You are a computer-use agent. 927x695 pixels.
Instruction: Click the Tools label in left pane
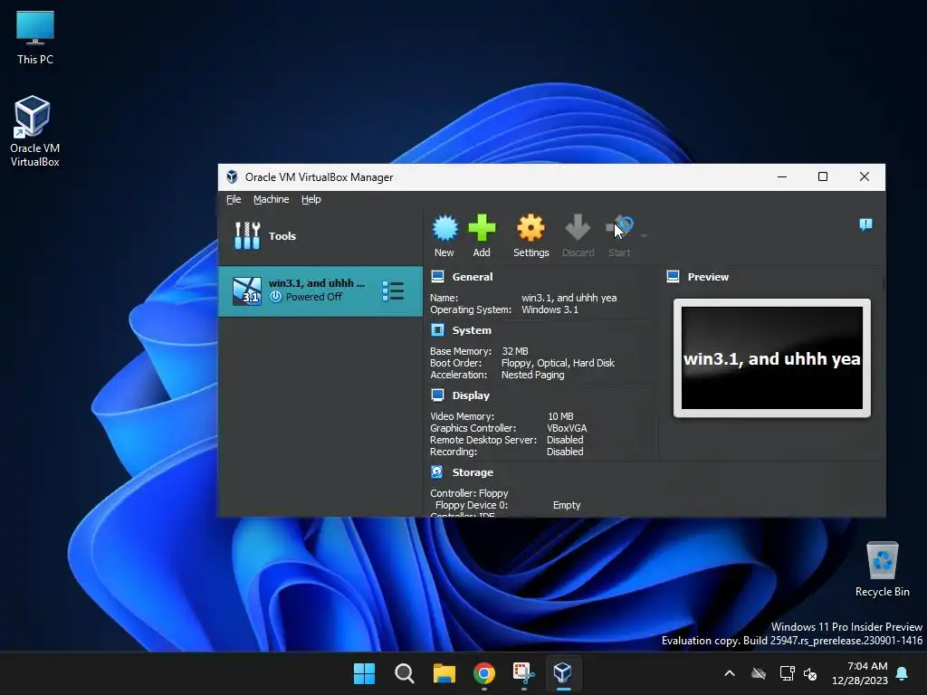[x=282, y=236]
